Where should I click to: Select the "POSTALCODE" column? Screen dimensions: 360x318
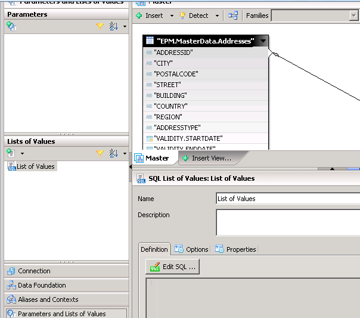pos(206,74)
